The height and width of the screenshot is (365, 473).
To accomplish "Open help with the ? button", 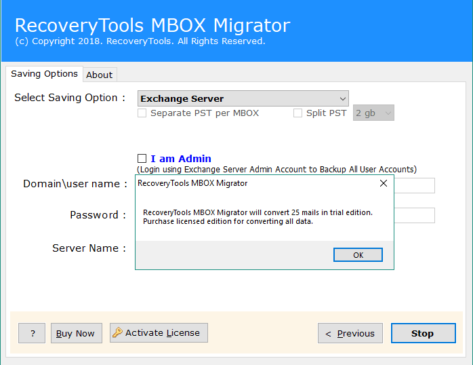I will (x=32, y=333).
